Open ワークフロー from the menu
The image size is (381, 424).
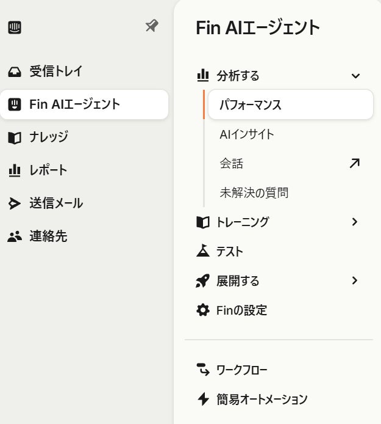[x=241, y=370]
